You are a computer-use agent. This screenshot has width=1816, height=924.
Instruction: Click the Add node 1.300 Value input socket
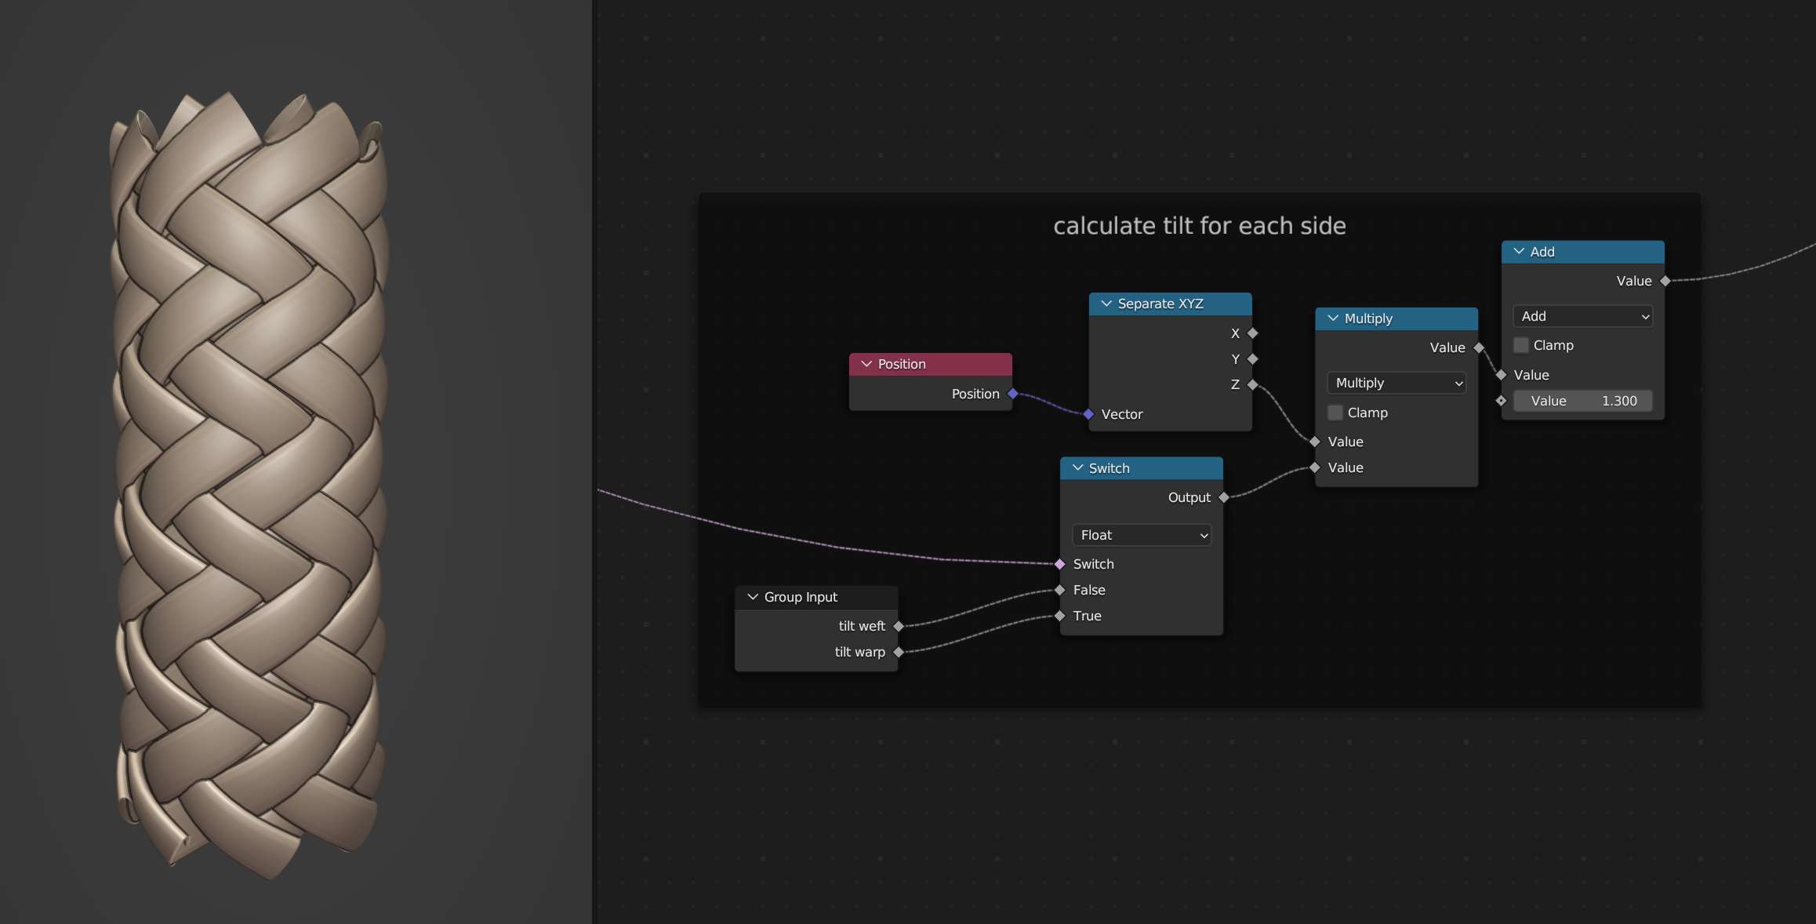point(1501,401)
